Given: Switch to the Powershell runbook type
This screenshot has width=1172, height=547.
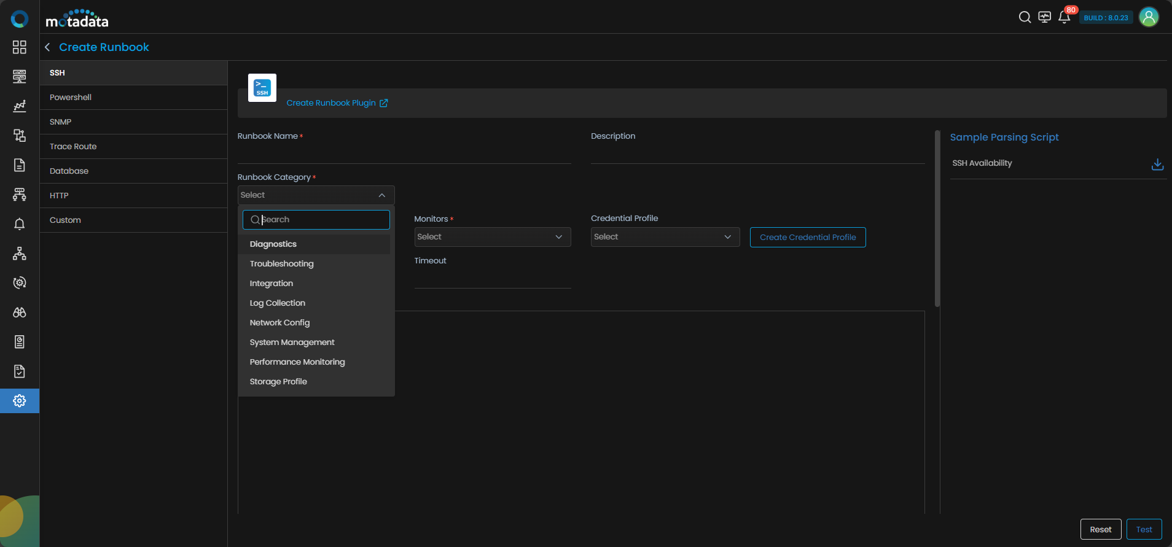Looking at the screenshot, I should 71,98.
